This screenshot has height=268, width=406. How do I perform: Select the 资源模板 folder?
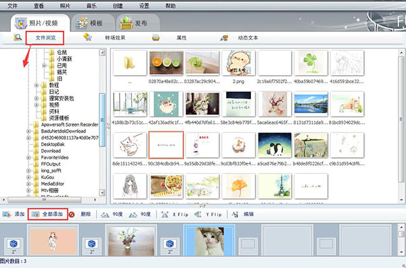click(x=59, y=118)
